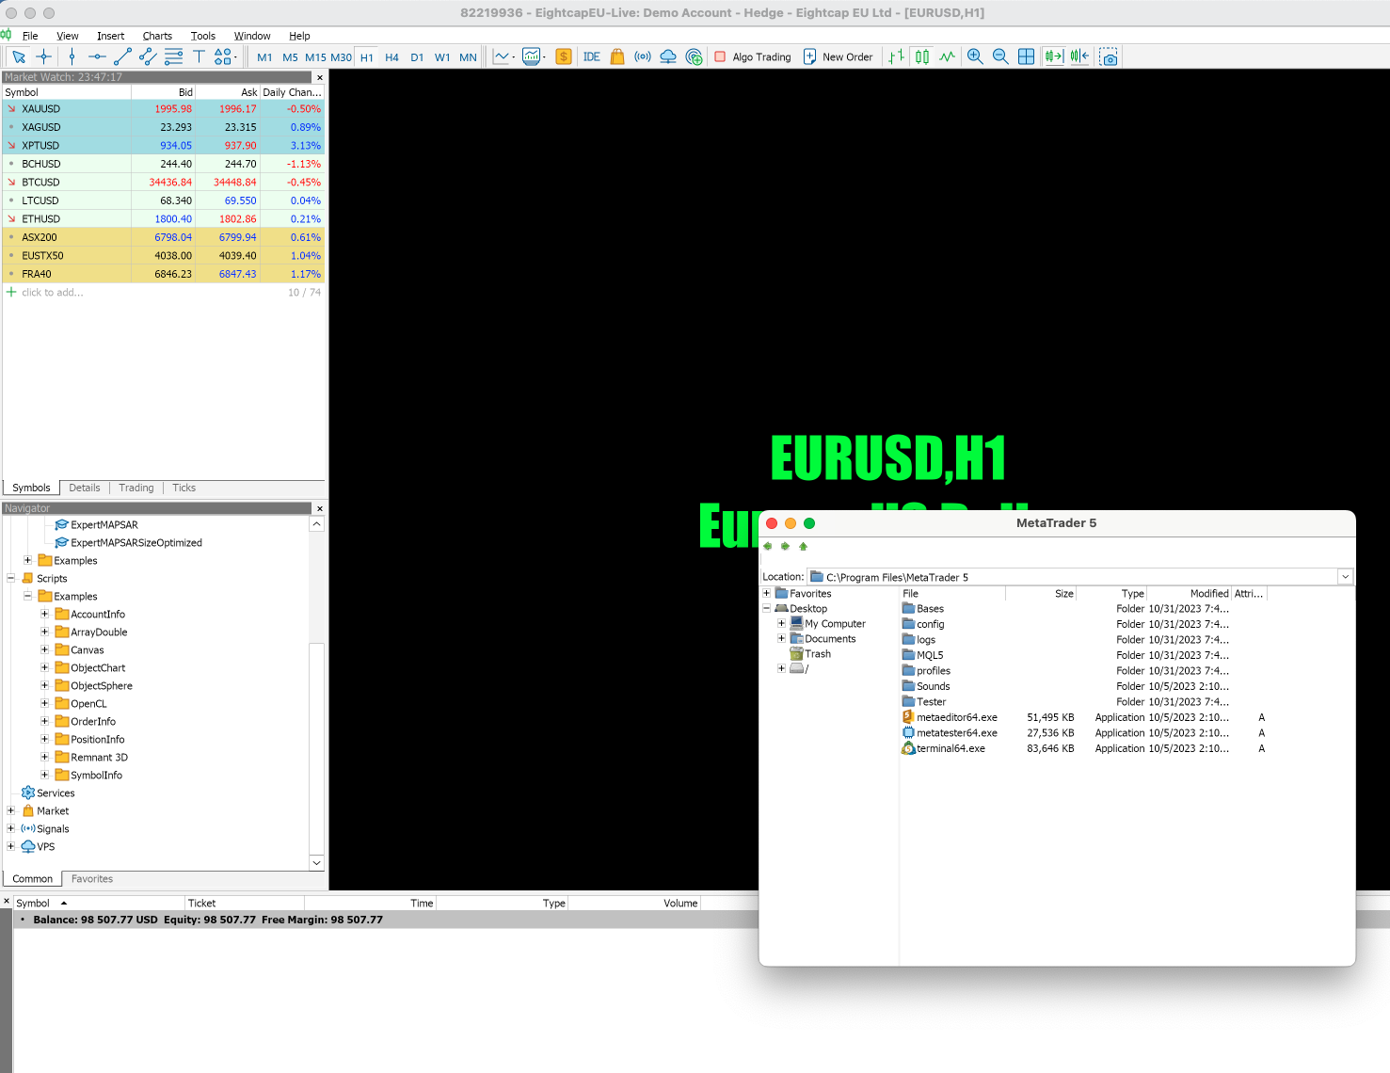The height and width of the screenshot is (1073, 1390).
Task: Zoom out on the chart
Action: click(1000, 57)
